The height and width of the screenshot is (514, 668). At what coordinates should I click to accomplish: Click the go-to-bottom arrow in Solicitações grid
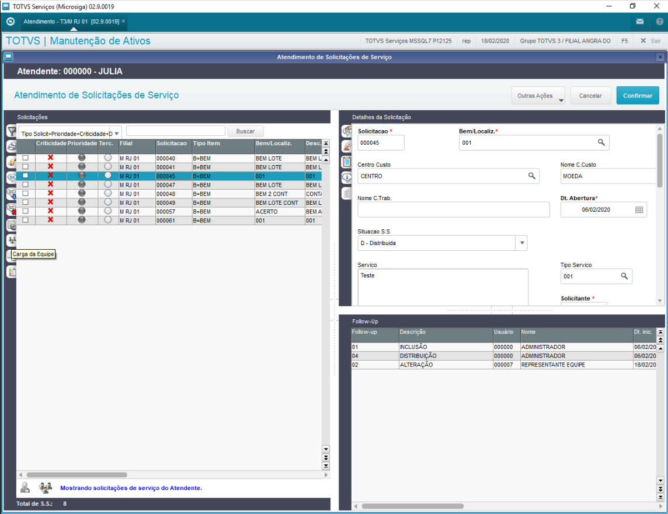point(326,466)
